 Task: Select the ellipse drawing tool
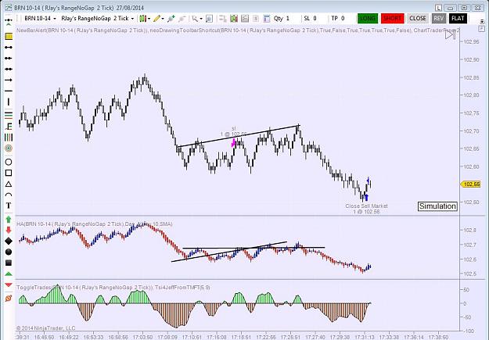9,162
